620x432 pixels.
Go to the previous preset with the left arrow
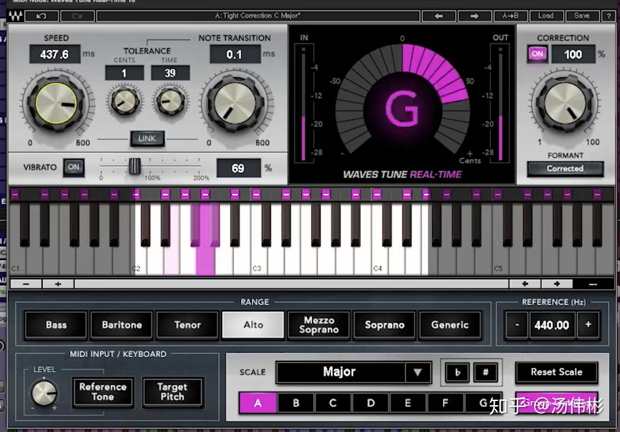[x=439, y=16]
